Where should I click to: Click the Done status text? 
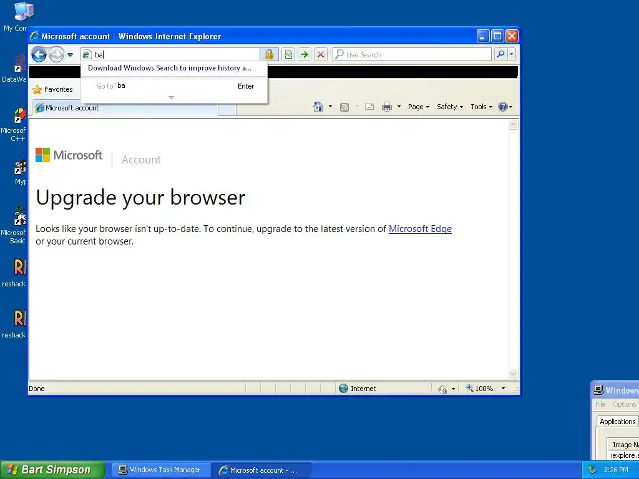click(x=37, y=389)
